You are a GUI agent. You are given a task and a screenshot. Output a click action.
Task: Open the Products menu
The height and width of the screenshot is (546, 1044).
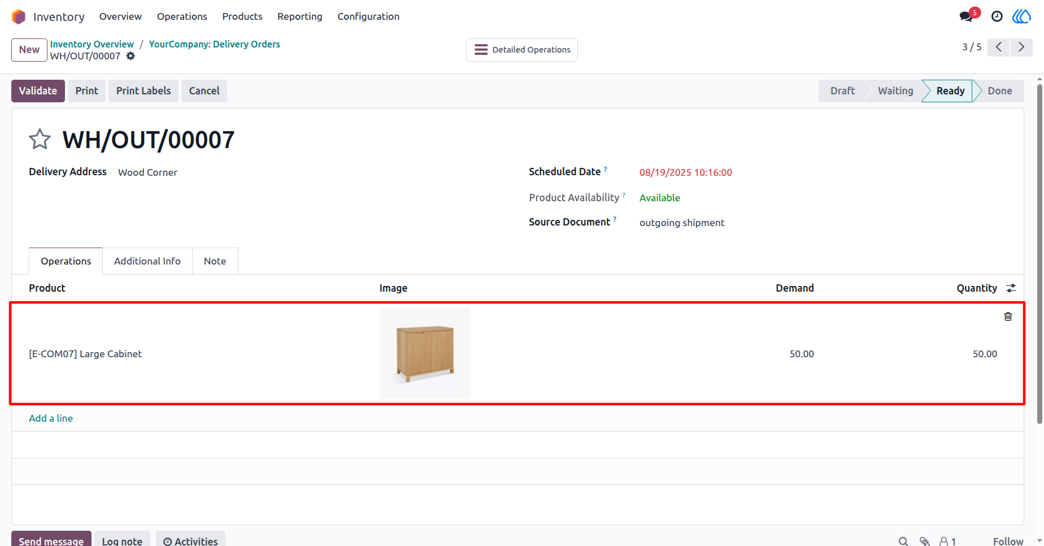click(242, 16)
